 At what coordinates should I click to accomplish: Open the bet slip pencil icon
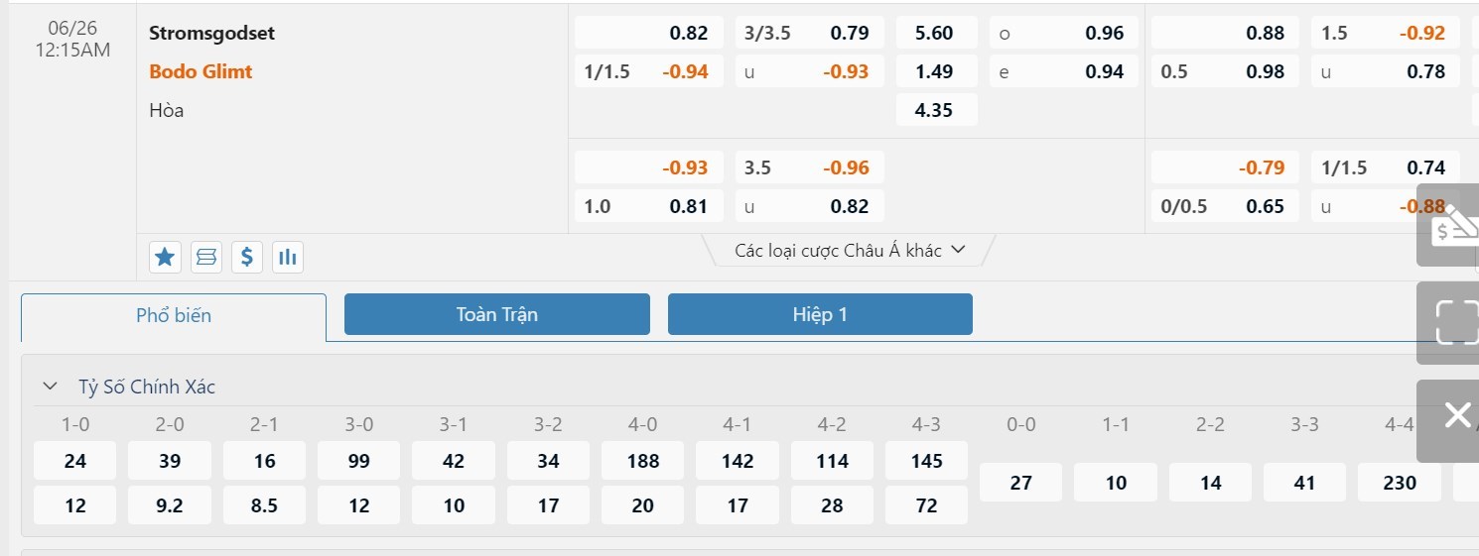pos(1449,226)
